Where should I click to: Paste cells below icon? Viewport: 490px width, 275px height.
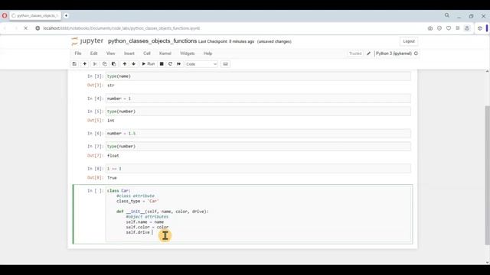tap(114, 64)
